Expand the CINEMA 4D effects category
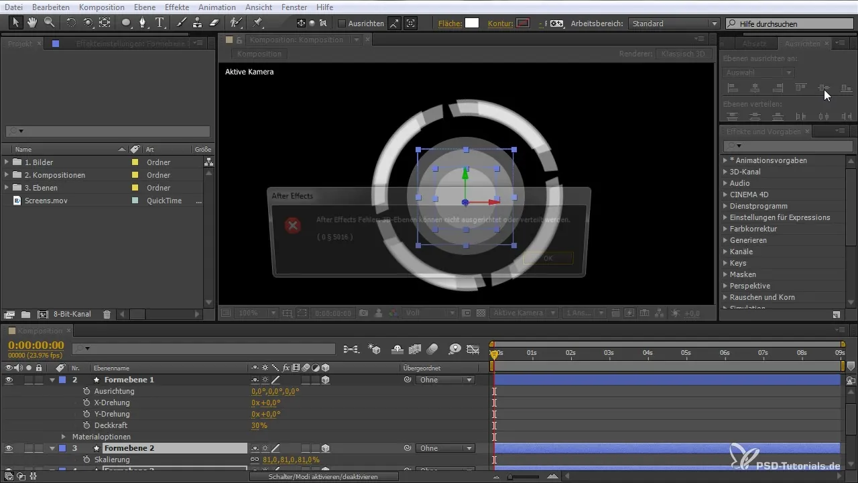Image resolution: width=858 pixels, height=483 pixels. (725, 195)
